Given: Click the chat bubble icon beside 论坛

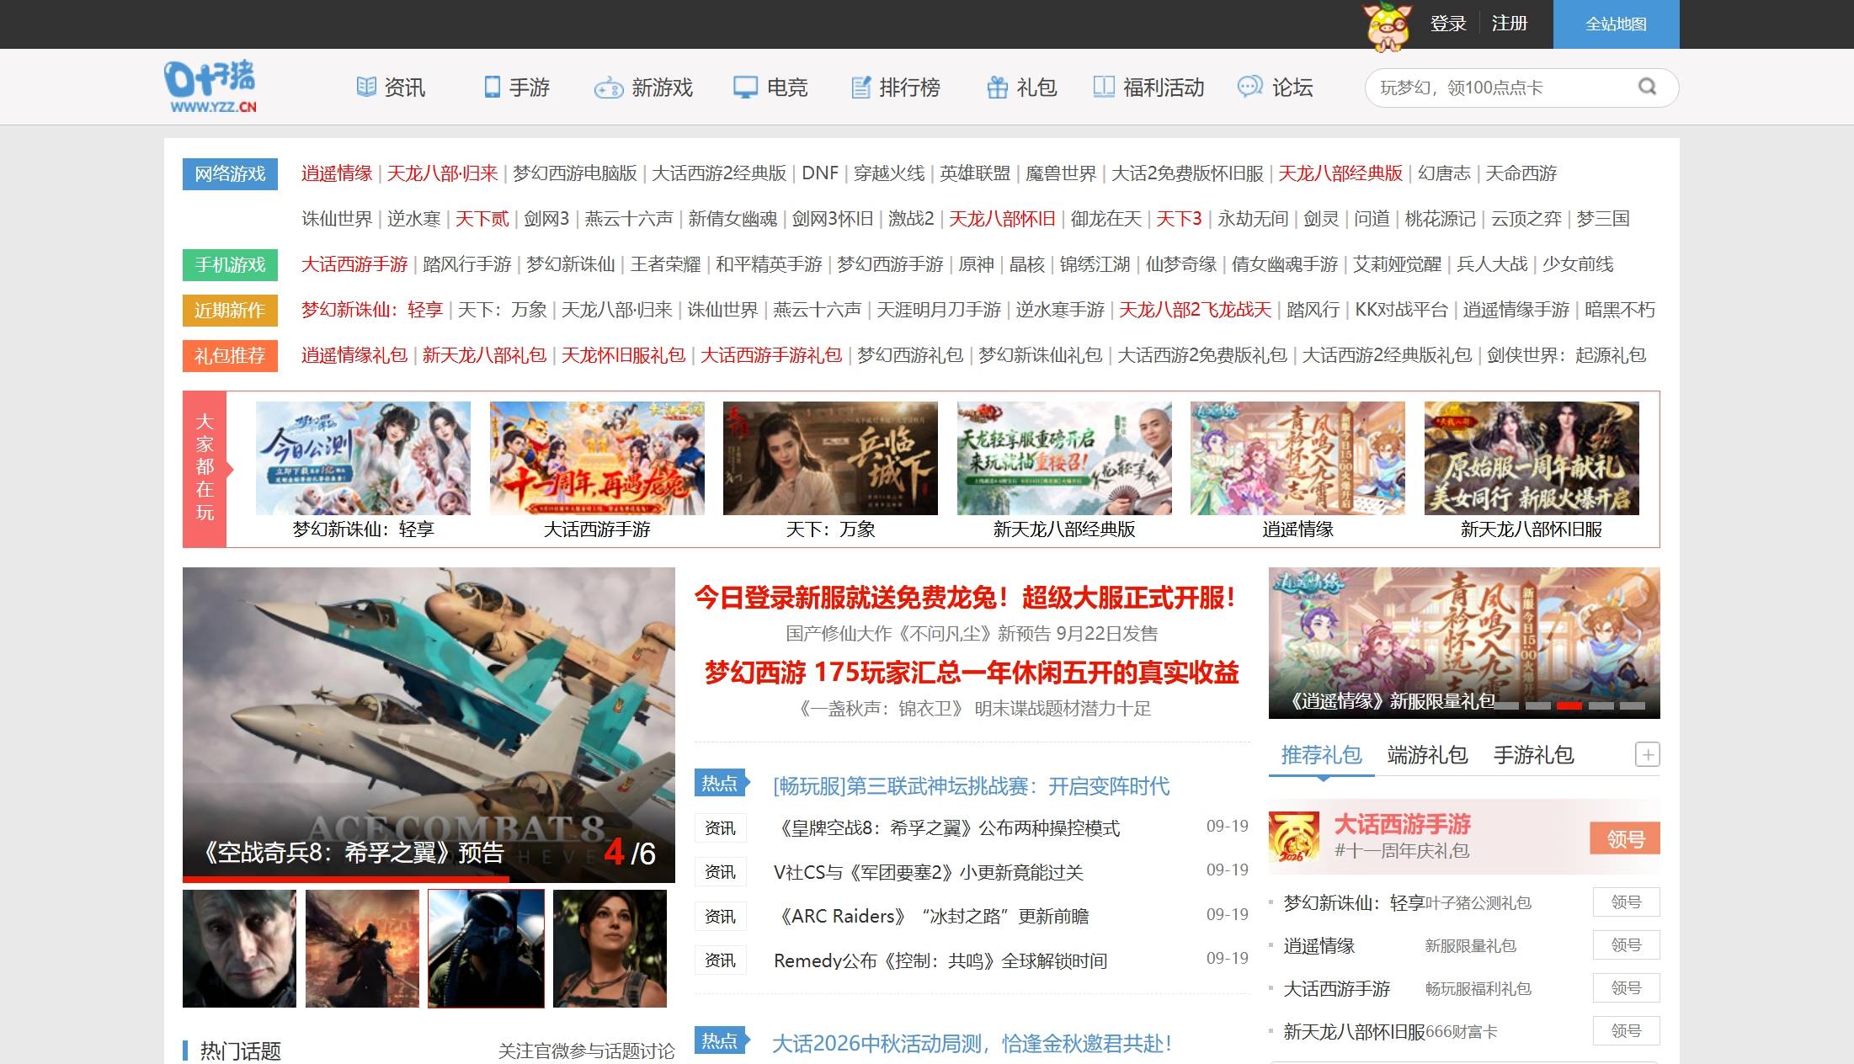Looking at the screenshot, I should pos(1249,86).
